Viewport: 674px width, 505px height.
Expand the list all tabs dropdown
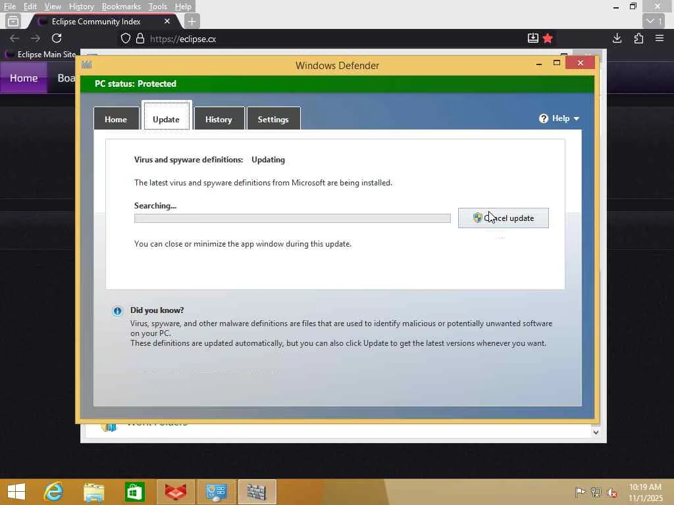pos(654,21)
